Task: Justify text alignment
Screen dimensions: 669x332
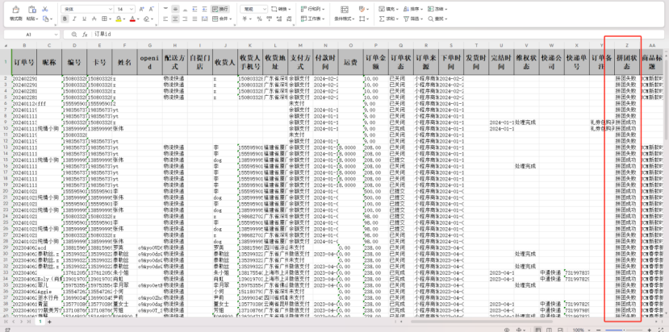Action: (x=194, y=19)
